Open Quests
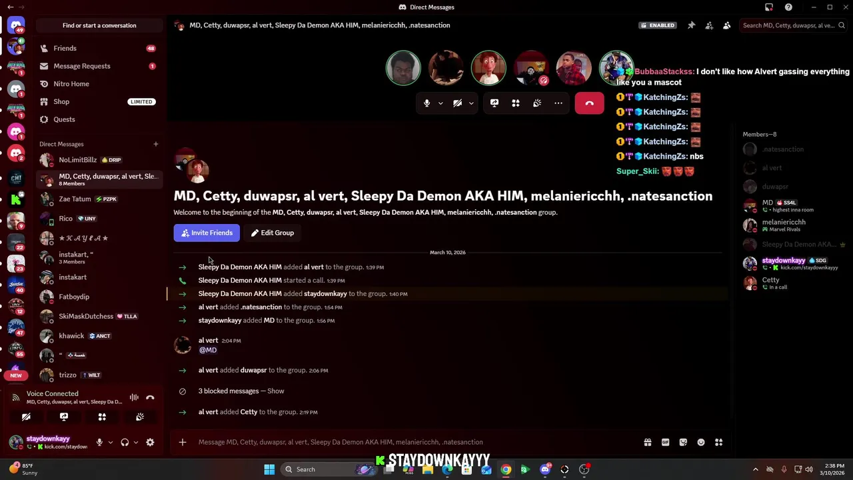Viewport: 853px width, 480px height. 99,119
